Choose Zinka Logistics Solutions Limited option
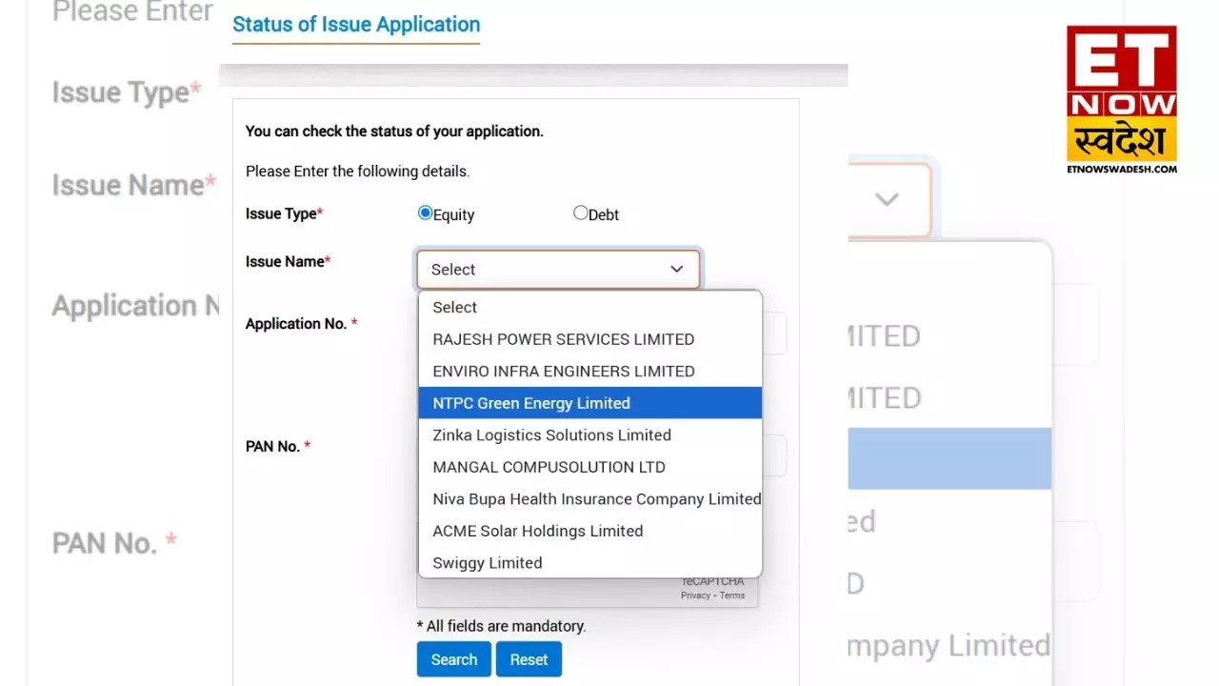Viewport: 1219px width, 686px height. click(590, 434)
